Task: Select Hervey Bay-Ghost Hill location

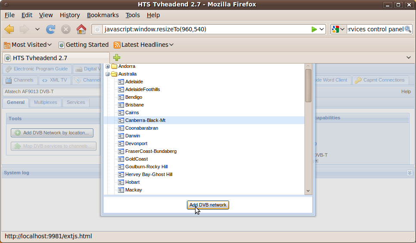Action: [x=149, y=174]
